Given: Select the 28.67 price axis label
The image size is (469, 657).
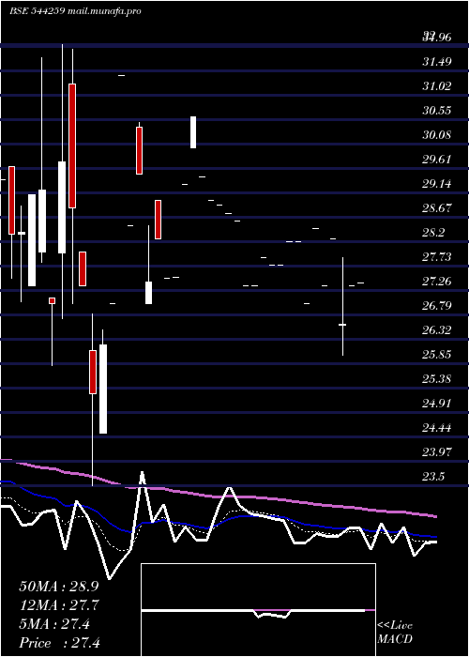Looking at the screenshot, I should (437, 207).
